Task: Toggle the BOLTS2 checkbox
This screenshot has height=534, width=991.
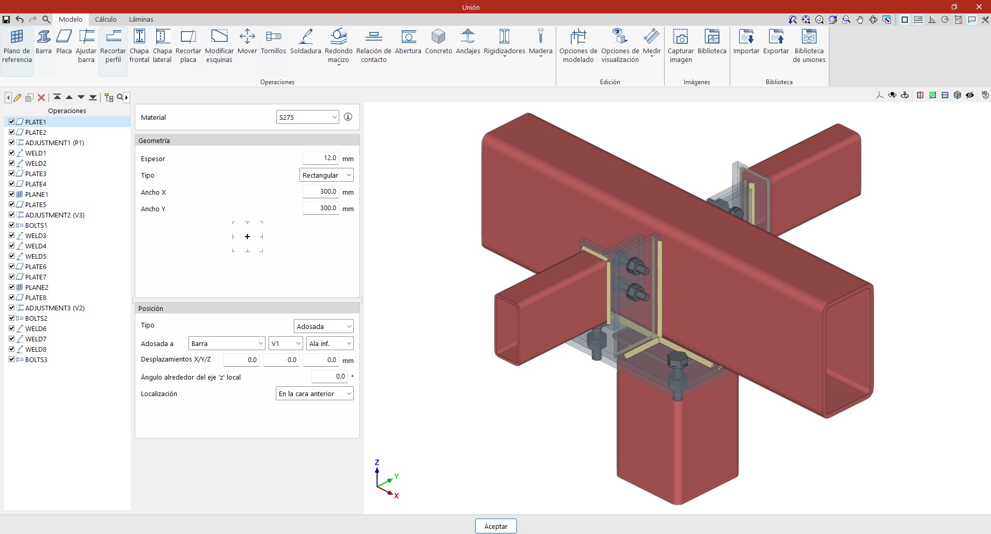Action: [11, 318]
